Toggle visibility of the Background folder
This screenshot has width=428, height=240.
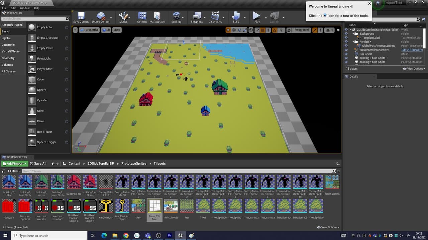(346, 34)
